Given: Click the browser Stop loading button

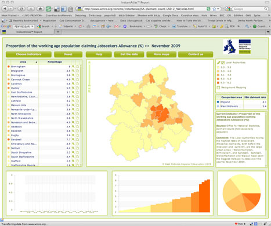Looking at the screenshot, I should pos(31,9).
